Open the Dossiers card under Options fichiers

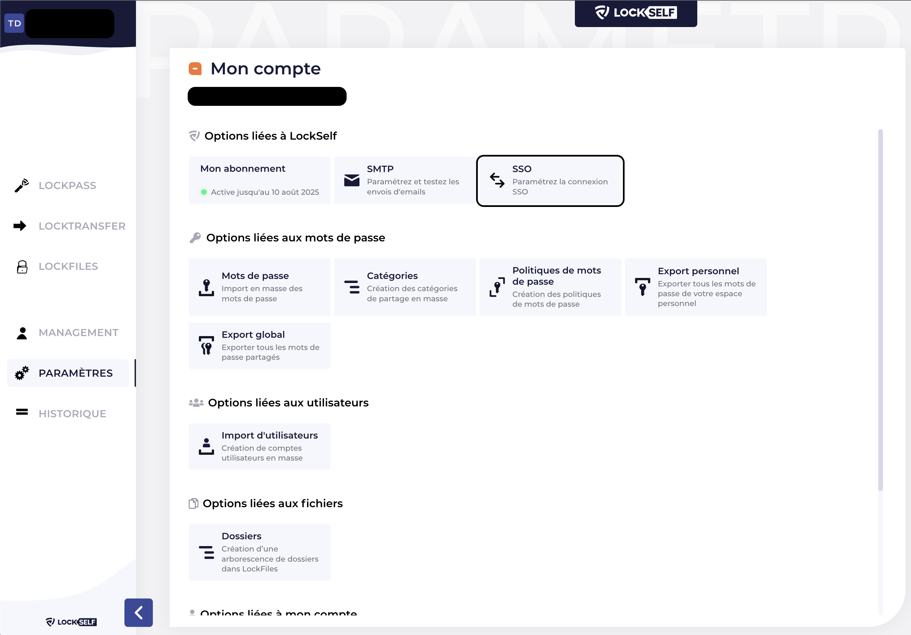tap(259, 552)
